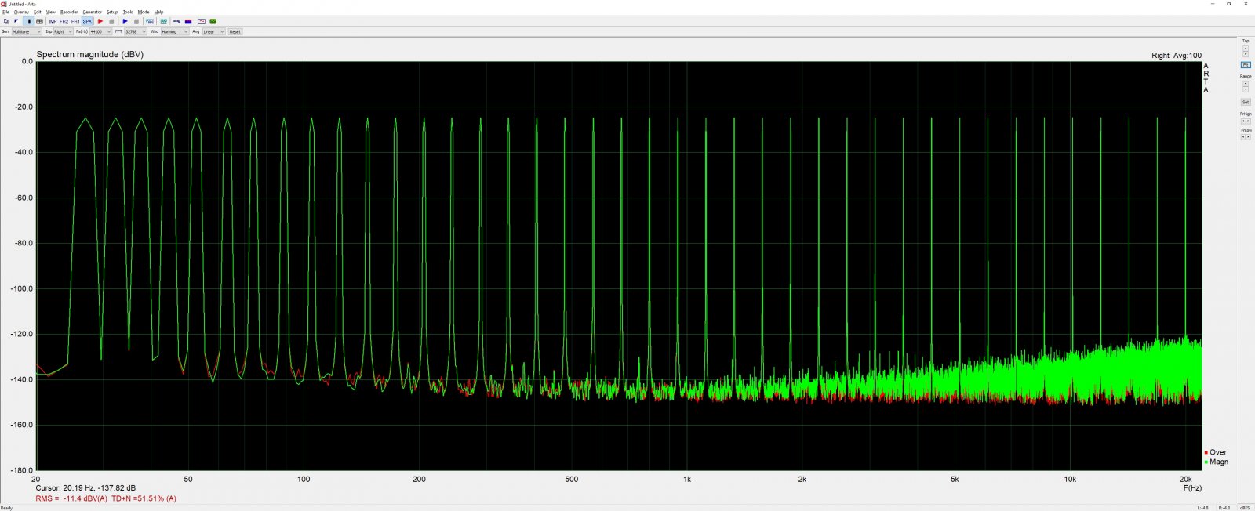
Task: Click the red Over legend marker
Action: (x=1206, y=453)
